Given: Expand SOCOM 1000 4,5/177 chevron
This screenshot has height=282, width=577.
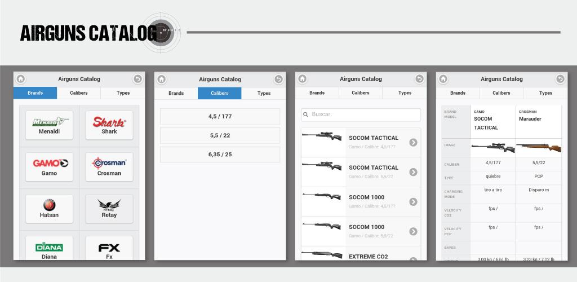Looking at the screenshot, I should pyautogui.click(x=413, y=202).
